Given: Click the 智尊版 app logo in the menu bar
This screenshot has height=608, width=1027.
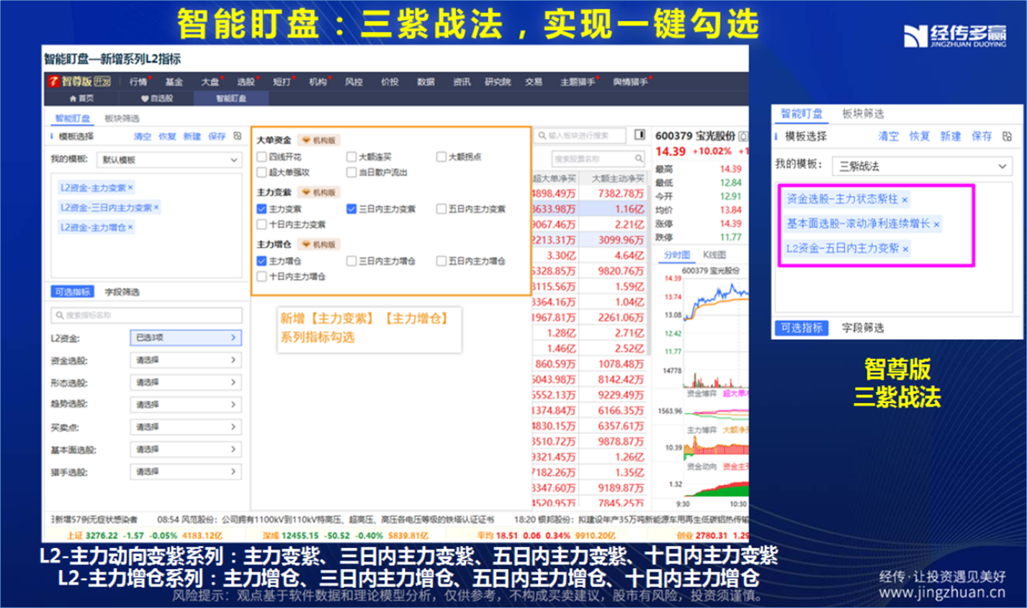Looking at the screenshot, I should (79, 81).
